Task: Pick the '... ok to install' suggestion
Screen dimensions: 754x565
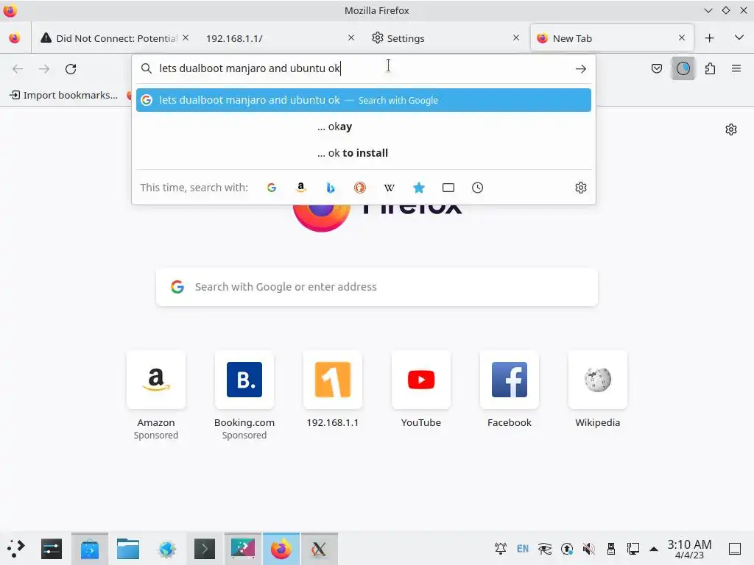Action: pyautogui.click(x=364, y=153)
